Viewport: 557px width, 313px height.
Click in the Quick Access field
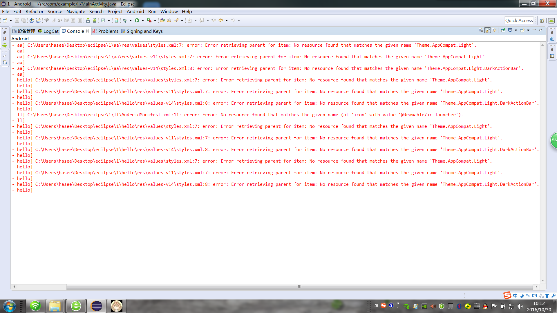(519, 20)
